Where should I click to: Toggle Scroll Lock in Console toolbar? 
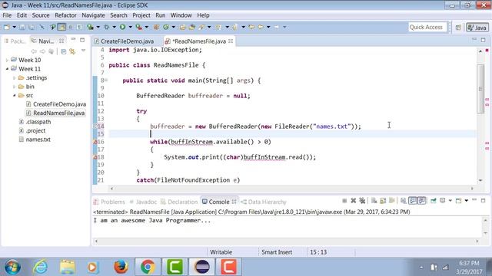(x=383, y=201)
